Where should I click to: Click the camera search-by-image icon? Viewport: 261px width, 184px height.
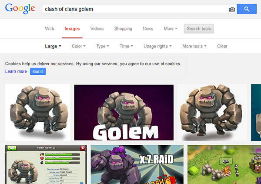click(x=232, y=9)
